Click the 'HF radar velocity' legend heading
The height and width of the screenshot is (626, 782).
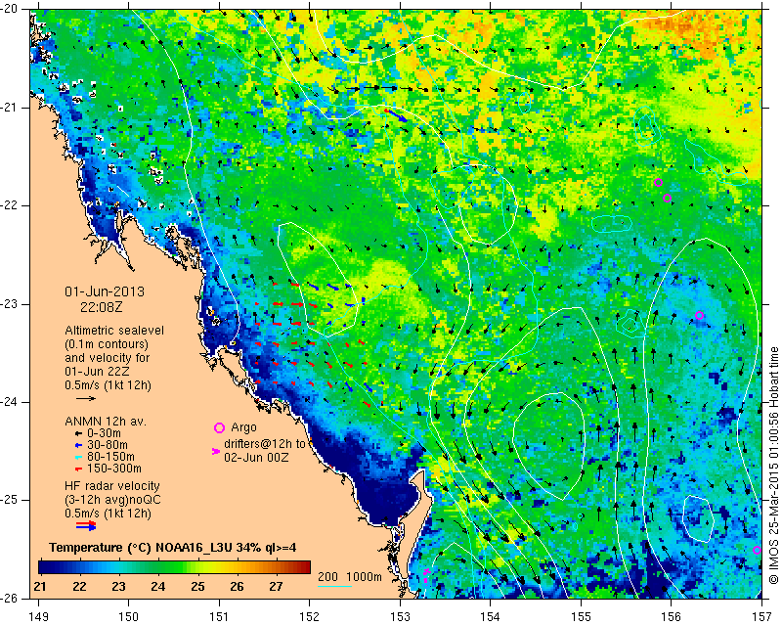112,486
